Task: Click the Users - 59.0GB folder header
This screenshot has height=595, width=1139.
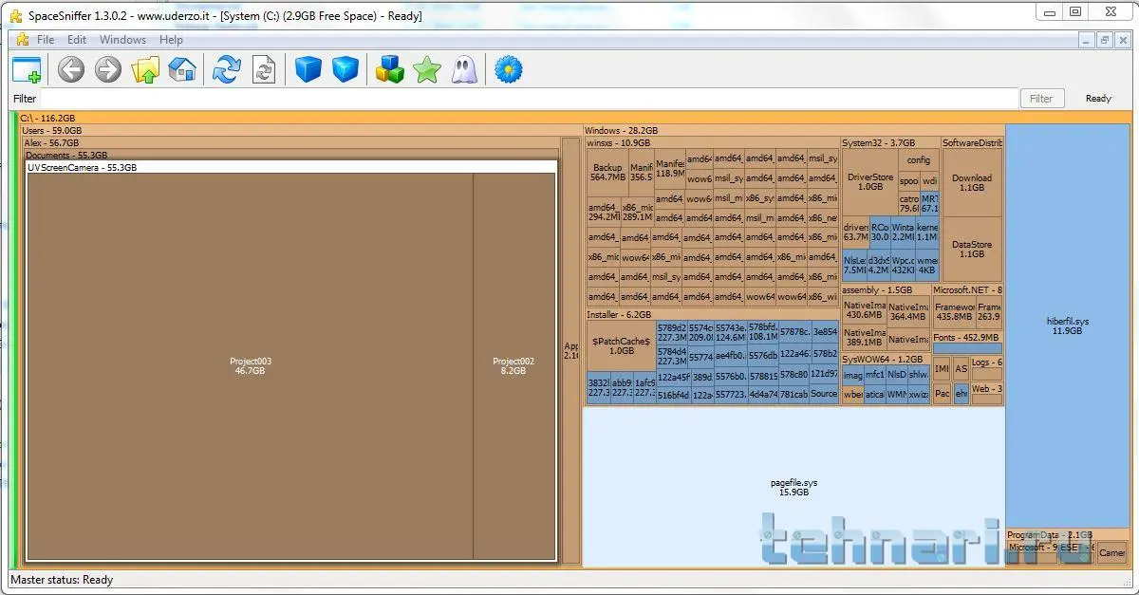Action: click(x=300, y=131)
